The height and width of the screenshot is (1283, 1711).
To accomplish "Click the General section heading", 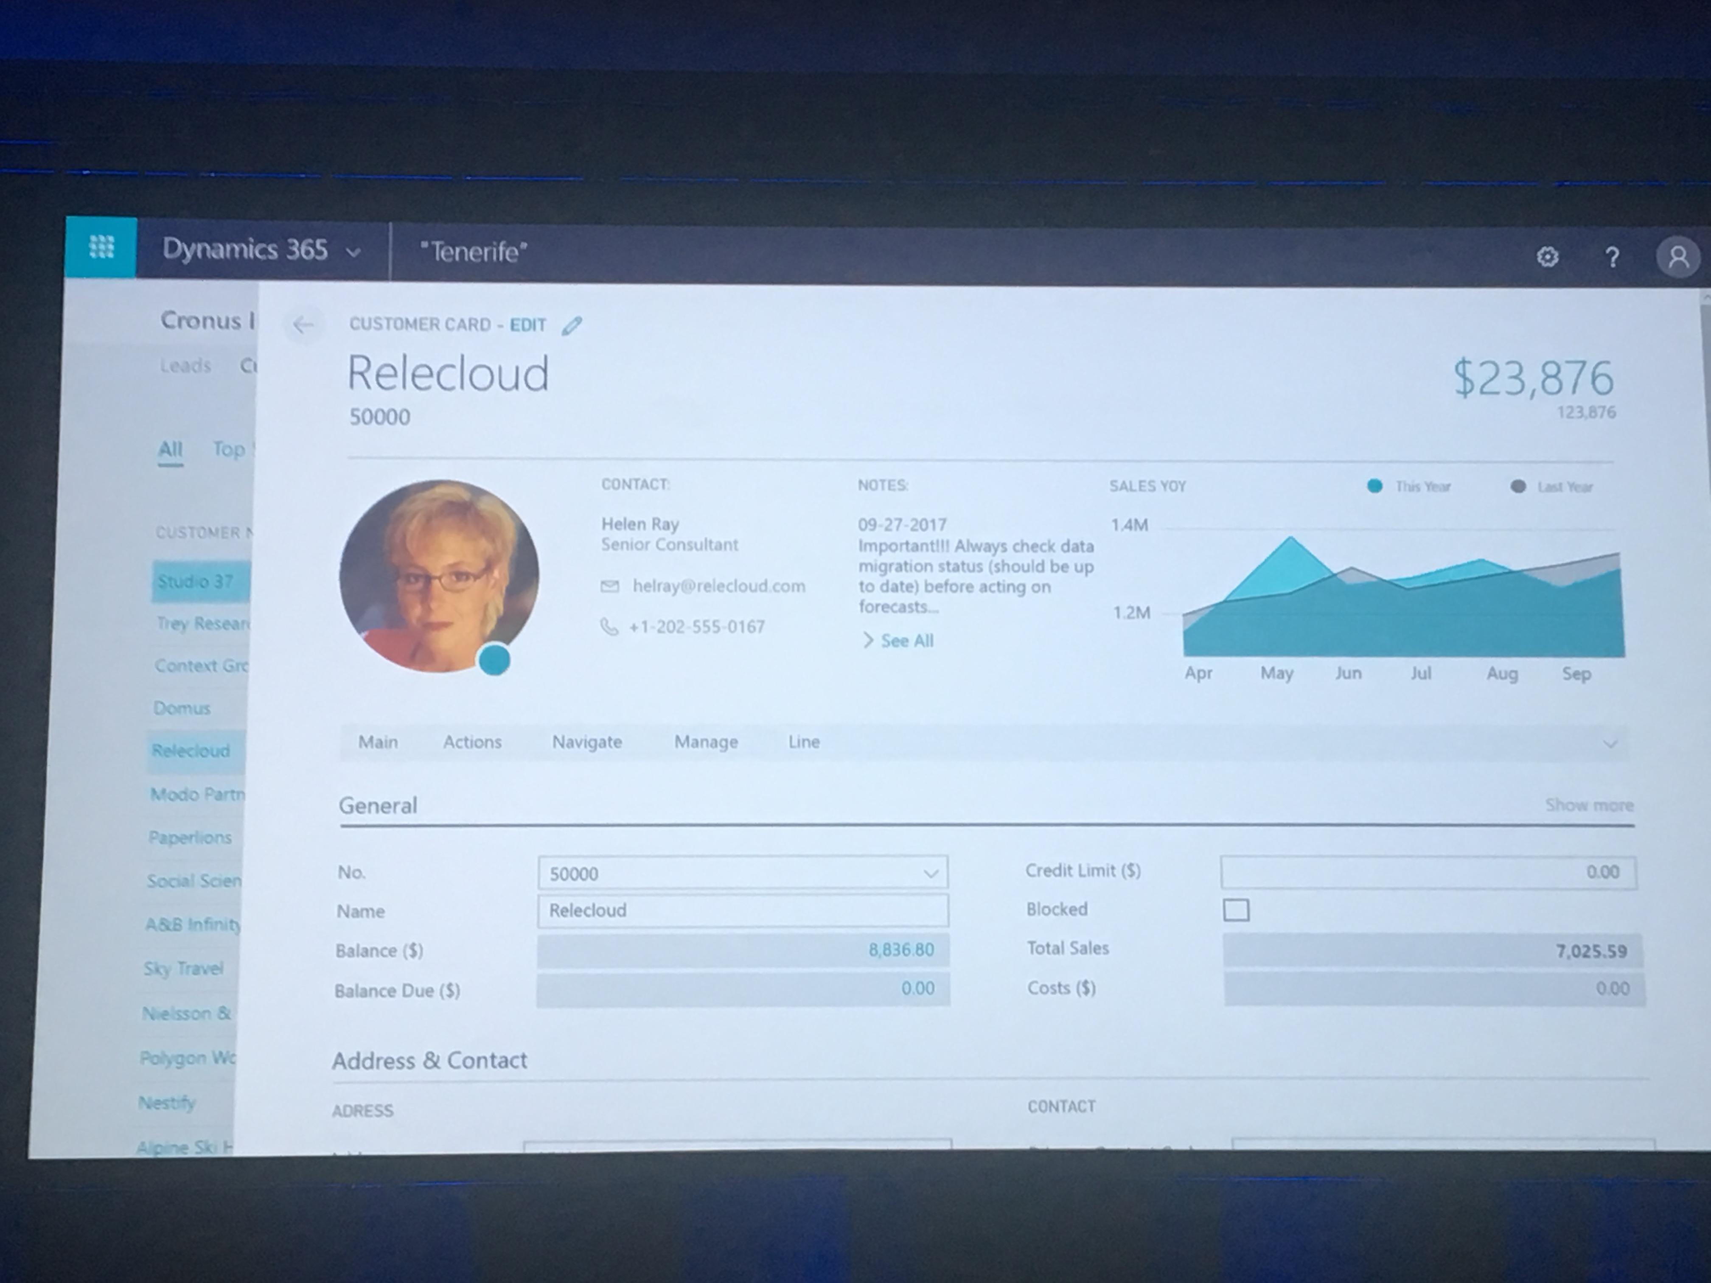I will pyautogui.click(x=378, y=806).
